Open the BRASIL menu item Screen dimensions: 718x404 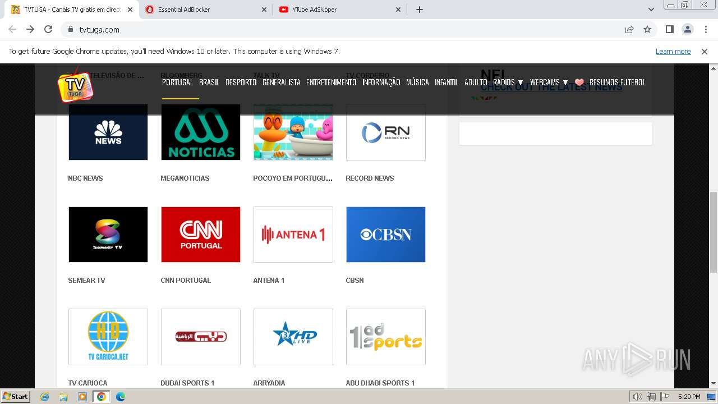click(x=209, y=82)
